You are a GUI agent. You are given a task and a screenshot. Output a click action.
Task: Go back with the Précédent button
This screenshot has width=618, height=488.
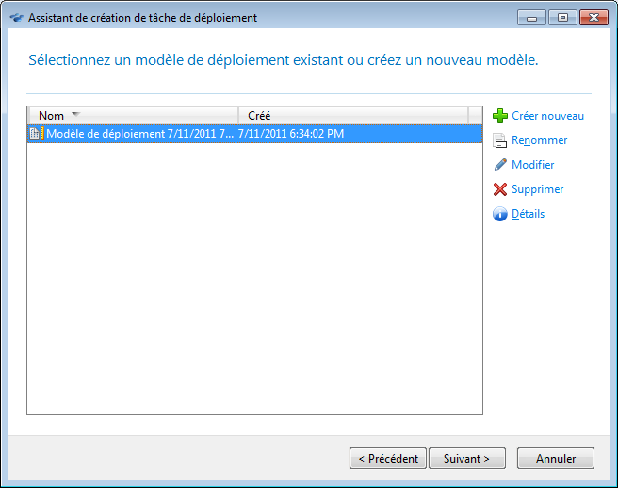[387, 459]
